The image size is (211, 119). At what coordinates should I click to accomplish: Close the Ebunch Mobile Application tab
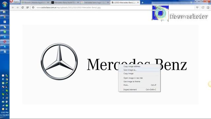pos(48,3)
